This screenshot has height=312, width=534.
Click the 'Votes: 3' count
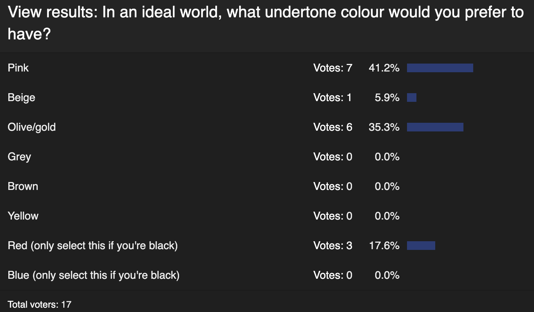pyautogui.click(x=333, y=246)
